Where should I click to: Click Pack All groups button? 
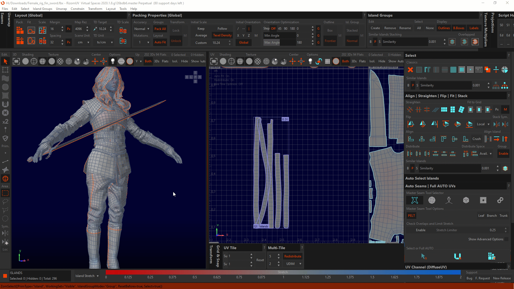160,29
